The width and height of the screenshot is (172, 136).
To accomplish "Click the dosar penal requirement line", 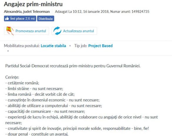I will (37, 134).
